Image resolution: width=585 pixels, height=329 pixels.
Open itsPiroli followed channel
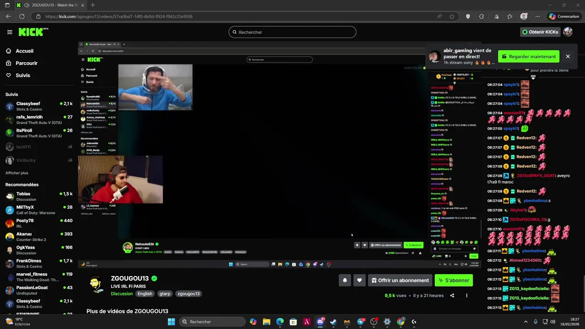pyautogui.click(x=38, y=133)
